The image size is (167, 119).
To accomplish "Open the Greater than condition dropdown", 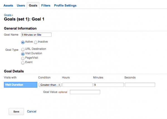I will 50,85.
